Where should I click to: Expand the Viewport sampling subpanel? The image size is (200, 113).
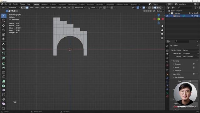[x=177, y=64]
